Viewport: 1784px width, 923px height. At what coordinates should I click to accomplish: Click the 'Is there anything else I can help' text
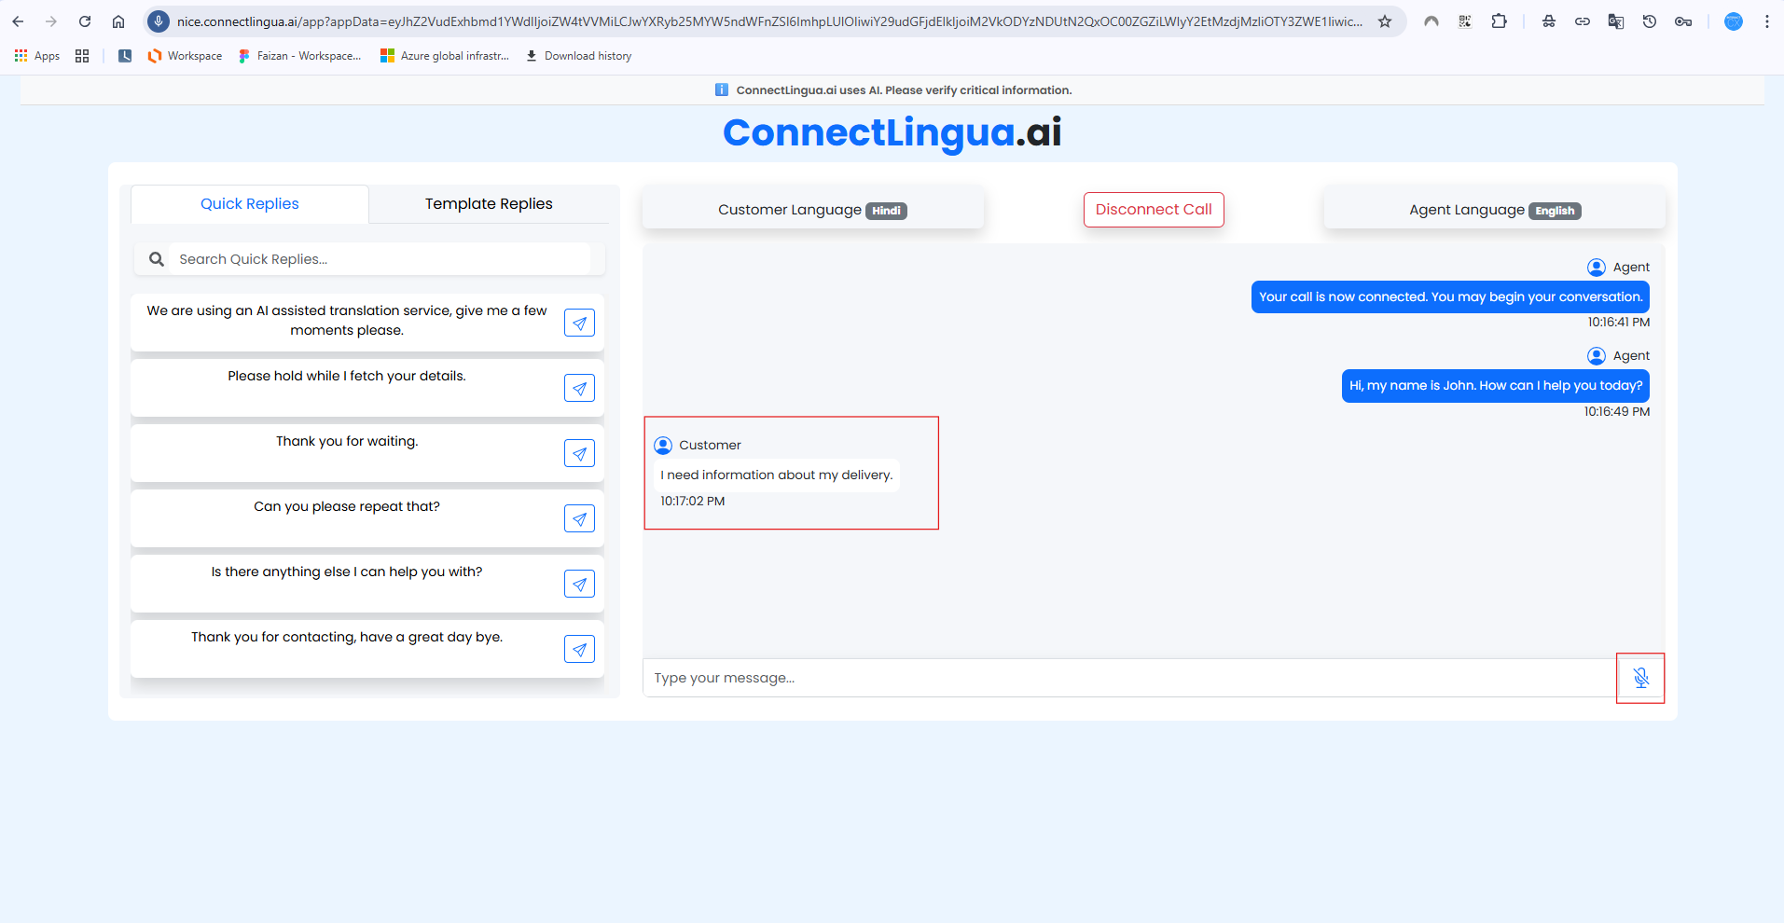point(347,572)
